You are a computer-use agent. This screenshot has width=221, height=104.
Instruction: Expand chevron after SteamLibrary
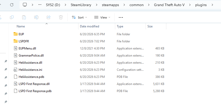coord(97,5)
